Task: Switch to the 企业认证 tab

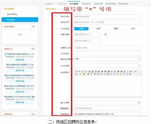Action: point(61,4)
